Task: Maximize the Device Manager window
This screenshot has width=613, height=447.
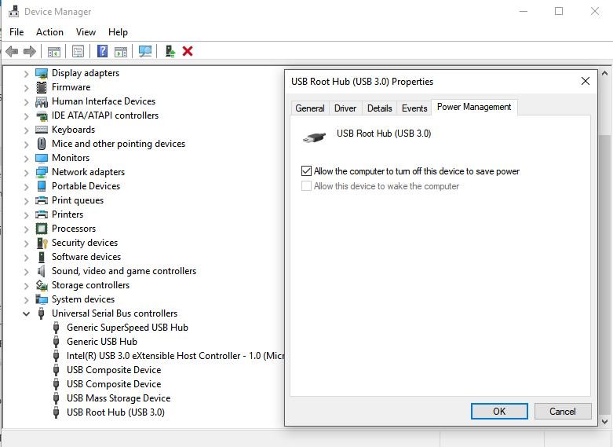Action: click(x=559, y=11)
